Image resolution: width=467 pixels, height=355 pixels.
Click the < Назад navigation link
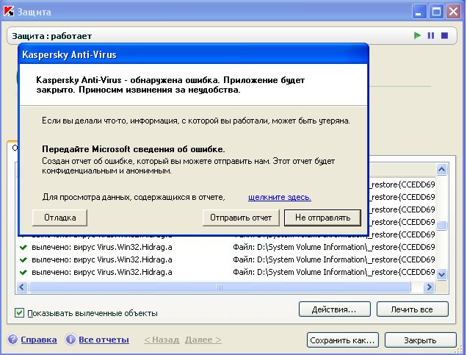coord(162,340)
